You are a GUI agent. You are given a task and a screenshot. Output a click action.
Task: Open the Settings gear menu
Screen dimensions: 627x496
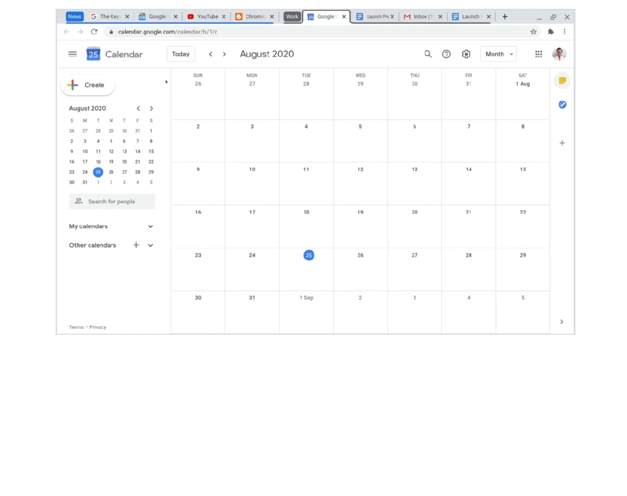coord(466,54)
